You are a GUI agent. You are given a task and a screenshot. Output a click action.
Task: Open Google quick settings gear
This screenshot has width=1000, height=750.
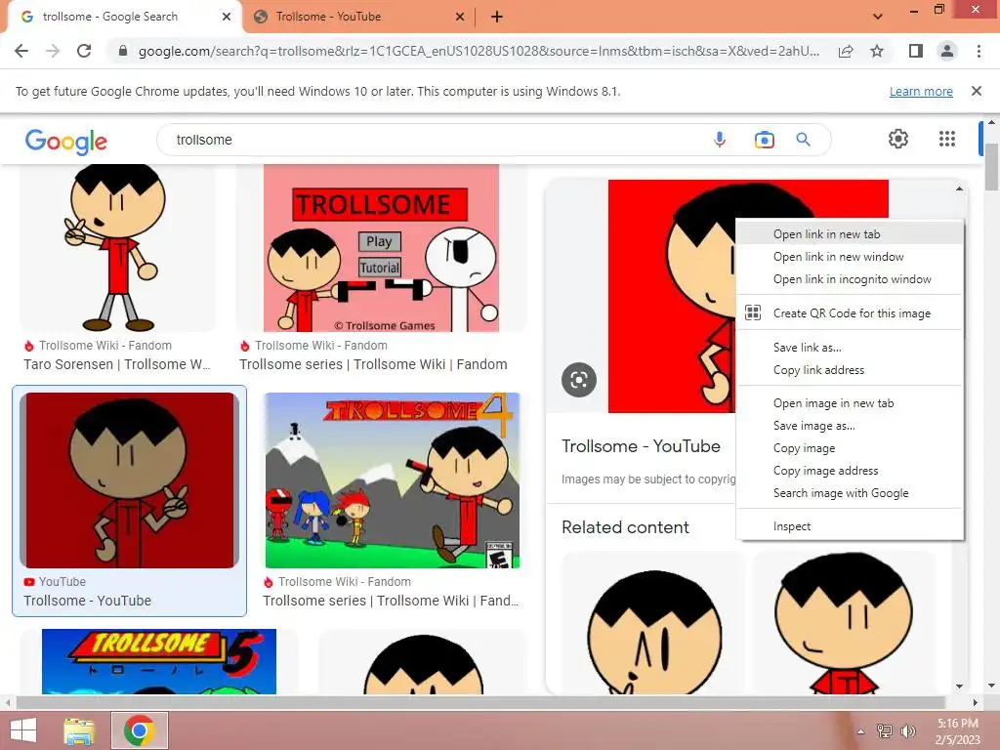click(898, 139)
